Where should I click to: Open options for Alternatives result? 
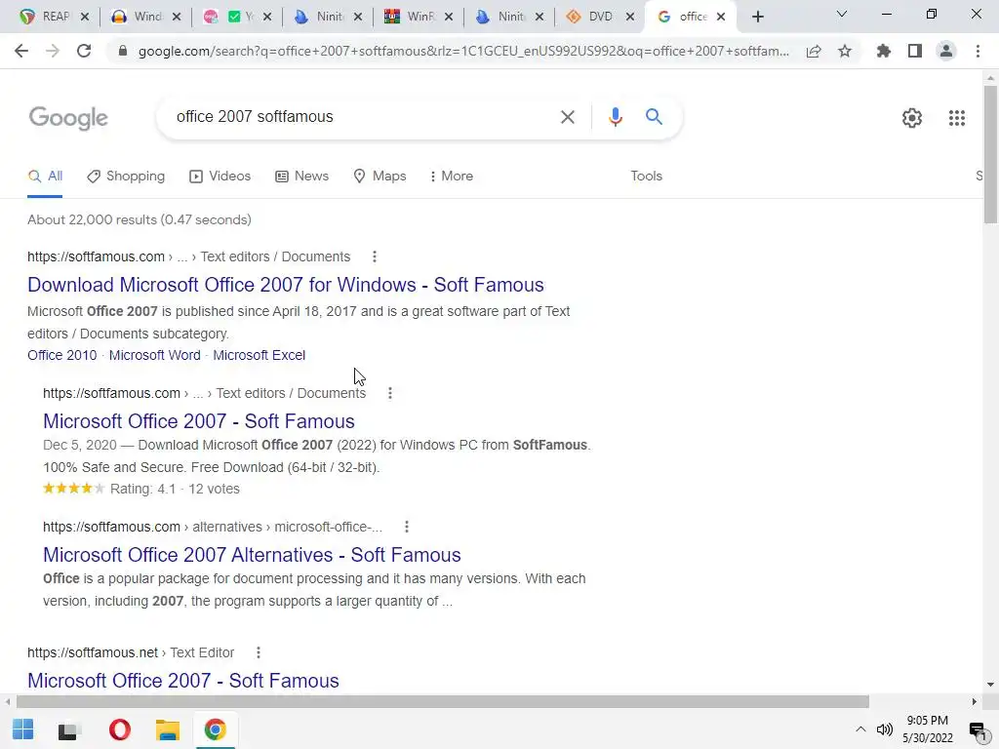point(407,527)
